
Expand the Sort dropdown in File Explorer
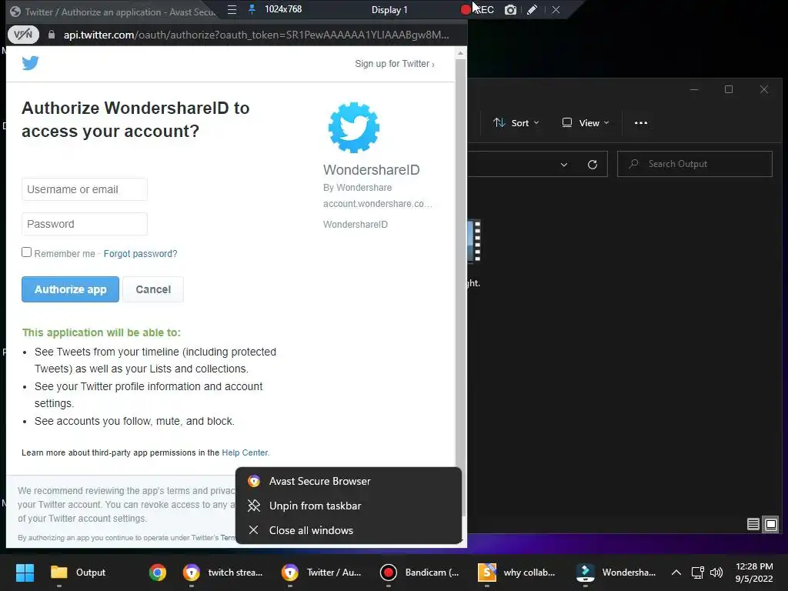click(516, 122)
